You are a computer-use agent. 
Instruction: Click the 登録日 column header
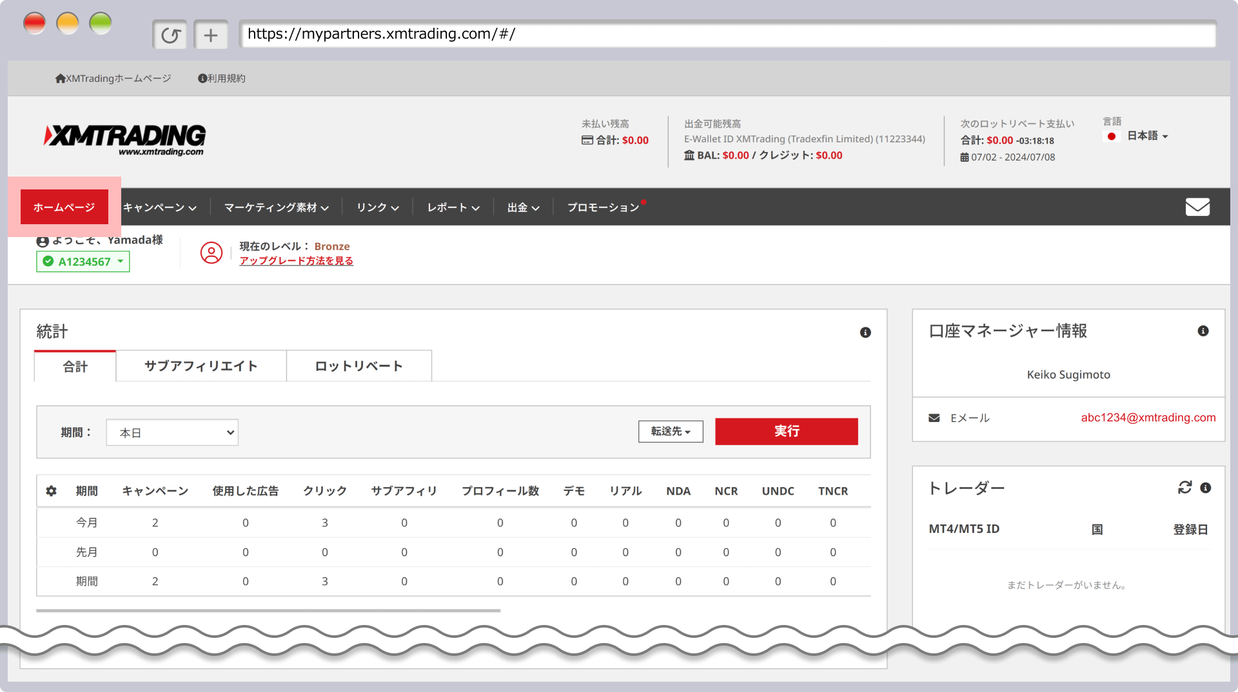pos(1191,529)
